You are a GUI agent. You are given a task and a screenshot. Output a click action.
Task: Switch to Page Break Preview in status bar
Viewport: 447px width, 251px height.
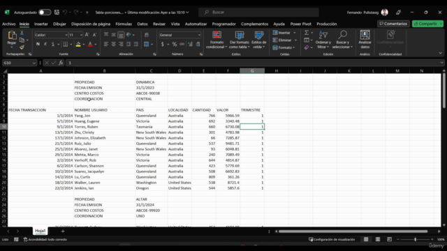[390, 239]
